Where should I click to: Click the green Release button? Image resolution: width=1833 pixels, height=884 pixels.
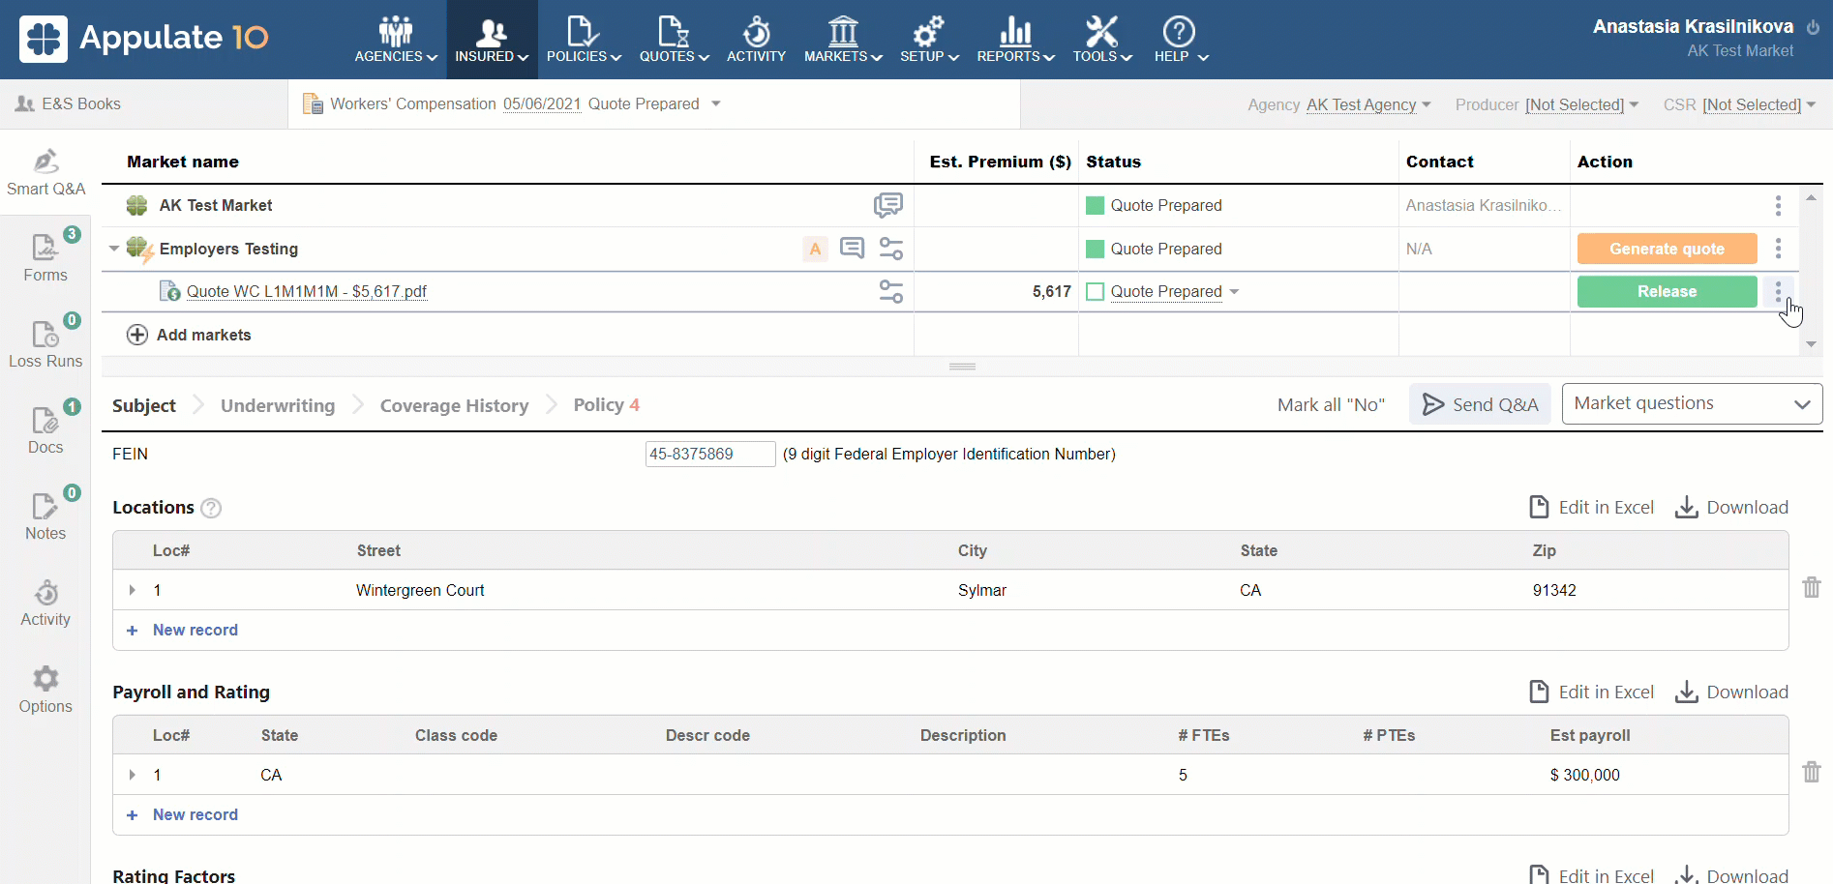click(1667, 291)
